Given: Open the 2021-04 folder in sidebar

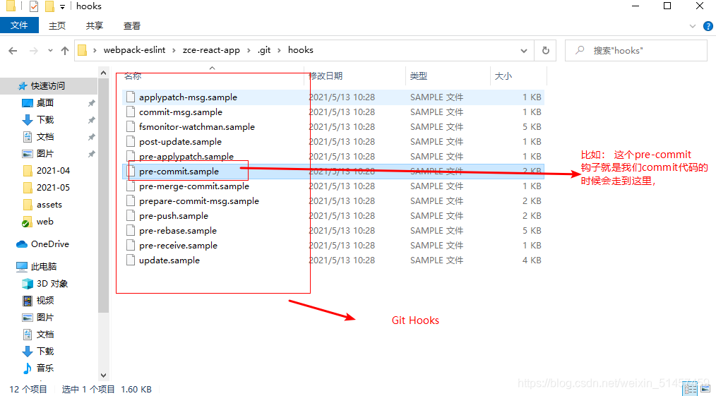Looking at the screenshot, I should tap(53, 170).
